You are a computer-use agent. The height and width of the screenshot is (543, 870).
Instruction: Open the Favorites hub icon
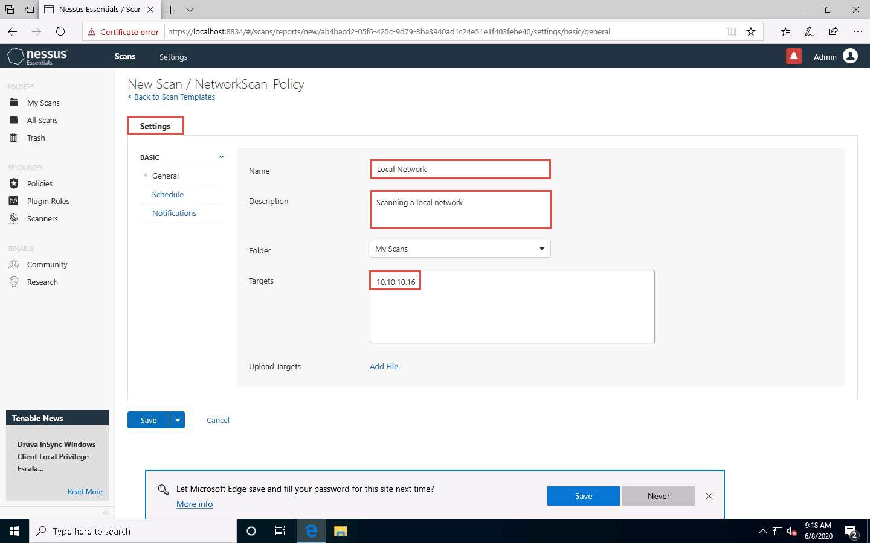tap(785, 31)
